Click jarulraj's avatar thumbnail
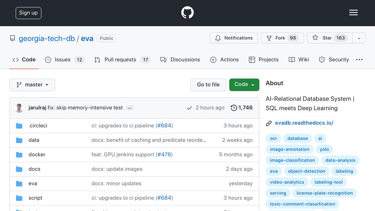The image size is (375, 211). (x=19, y=108)
